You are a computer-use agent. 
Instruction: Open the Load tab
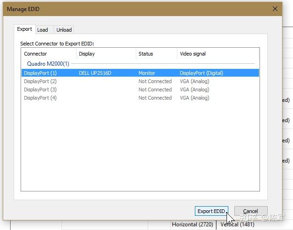pos(43,30)
